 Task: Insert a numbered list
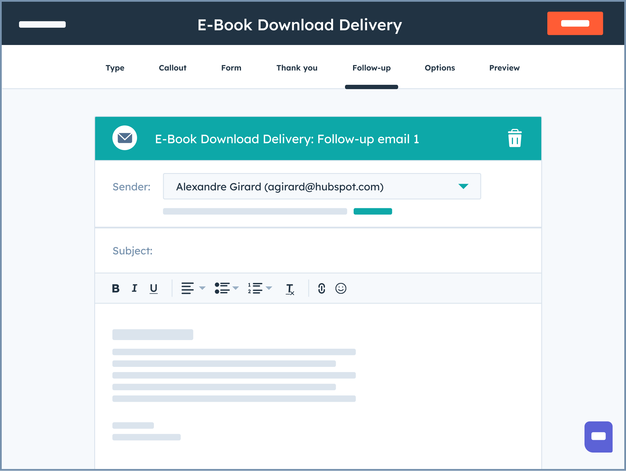pos(255,288)
